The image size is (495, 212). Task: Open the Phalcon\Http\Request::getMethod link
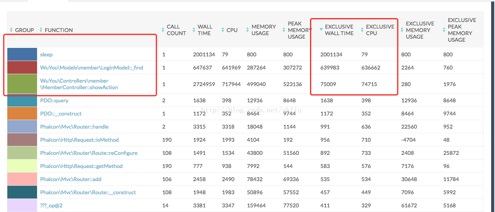(81, 166)
